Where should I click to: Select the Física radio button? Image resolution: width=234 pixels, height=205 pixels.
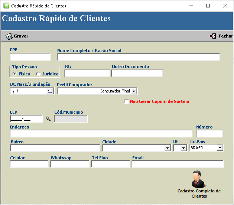pyautogui.click(x=15, y=74)
